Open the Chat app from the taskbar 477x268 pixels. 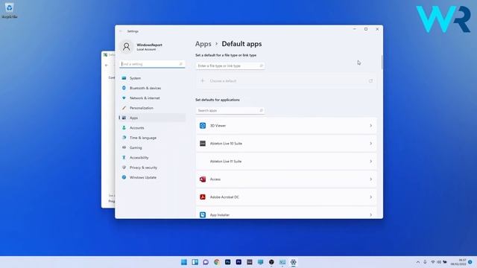[x=206, y=262]
